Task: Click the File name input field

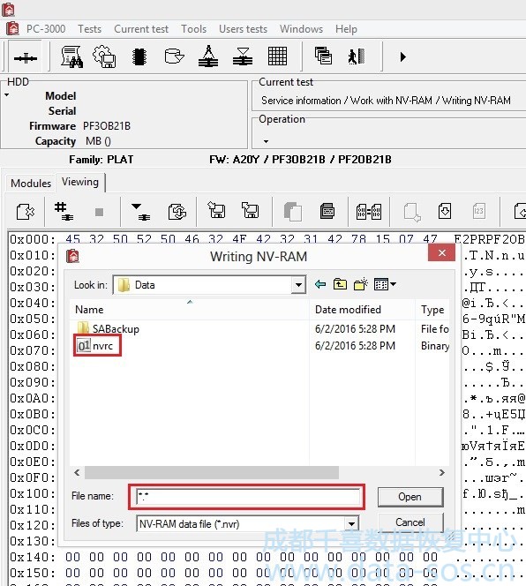Action: tap(247, 497)
